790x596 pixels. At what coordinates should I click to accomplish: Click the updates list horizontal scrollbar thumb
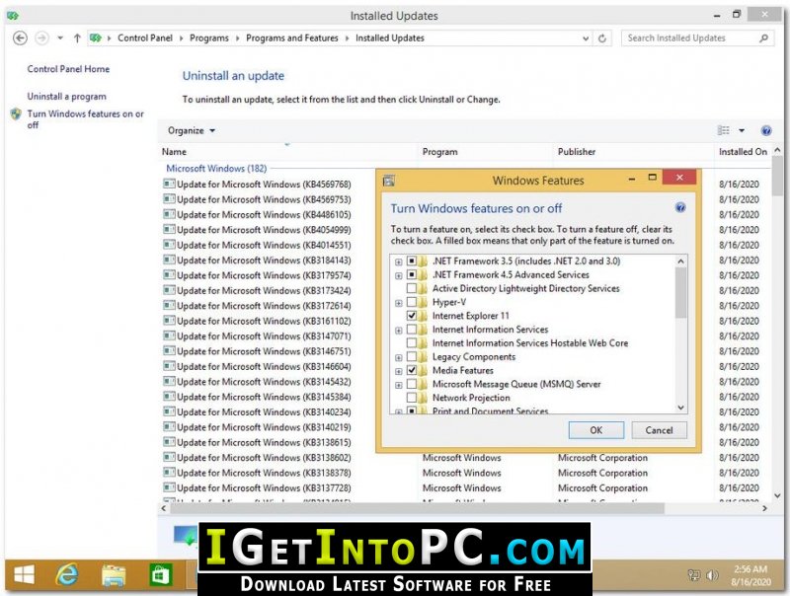[417, 508]
